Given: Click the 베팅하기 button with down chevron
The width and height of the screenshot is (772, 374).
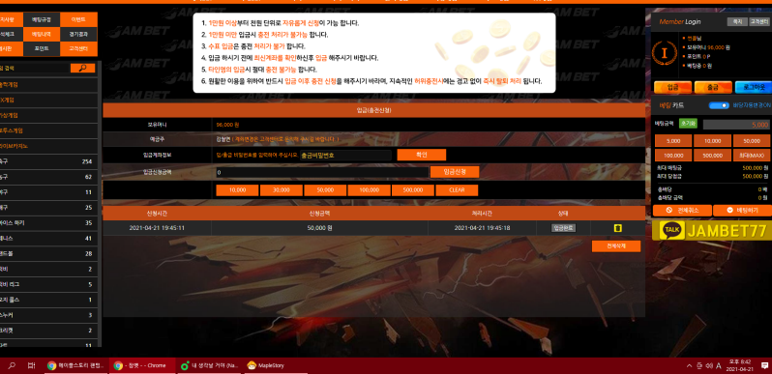Looking at the screenshot, I should point(742,210).
